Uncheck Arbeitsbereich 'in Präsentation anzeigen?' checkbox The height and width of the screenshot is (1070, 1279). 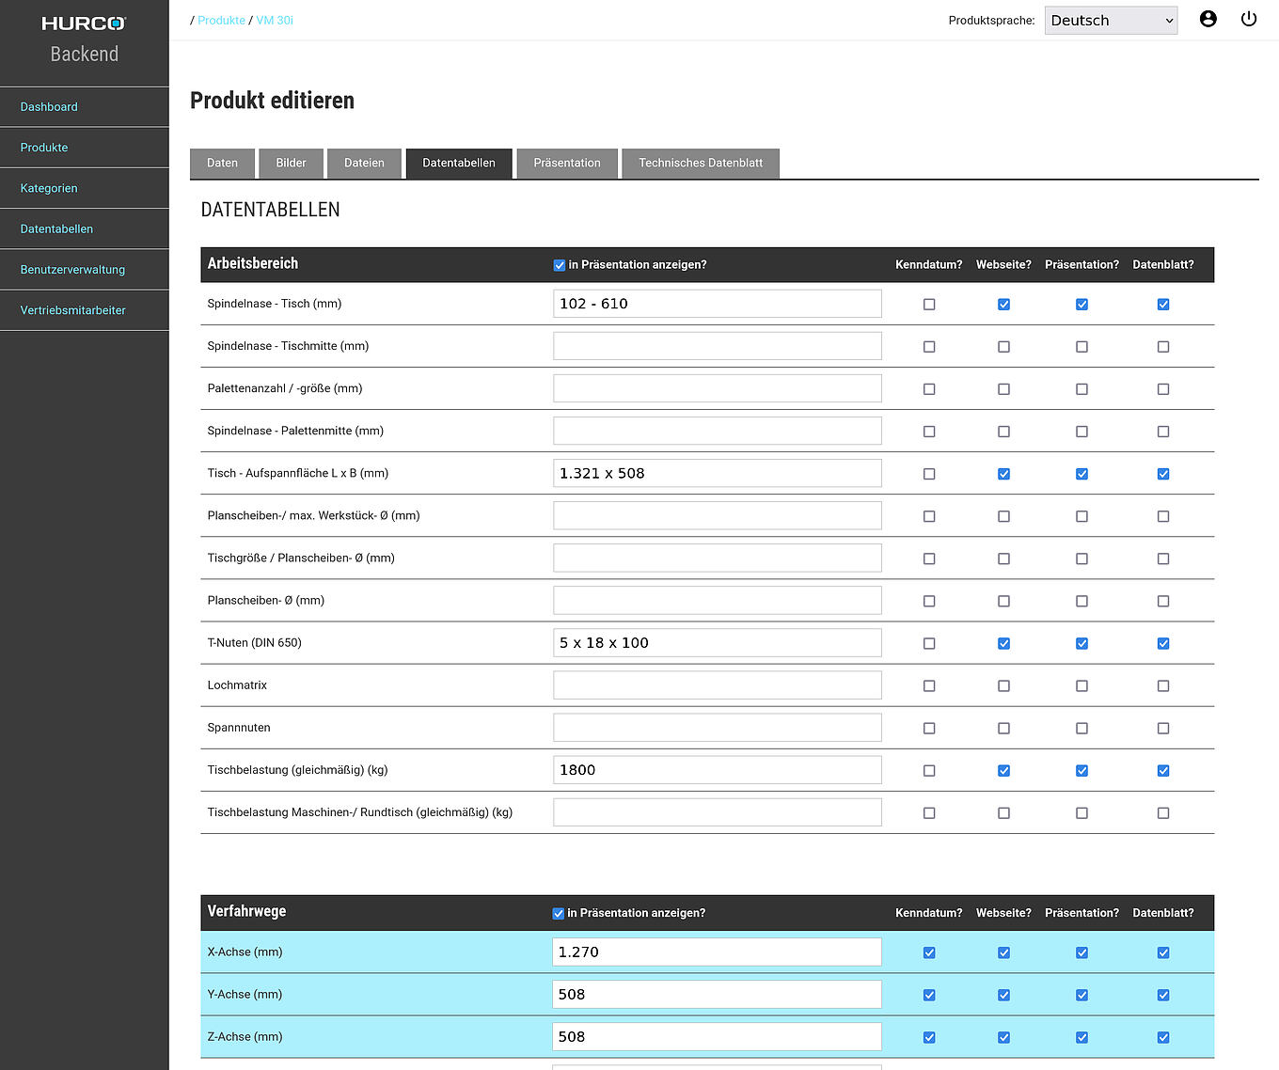(560, 265)
